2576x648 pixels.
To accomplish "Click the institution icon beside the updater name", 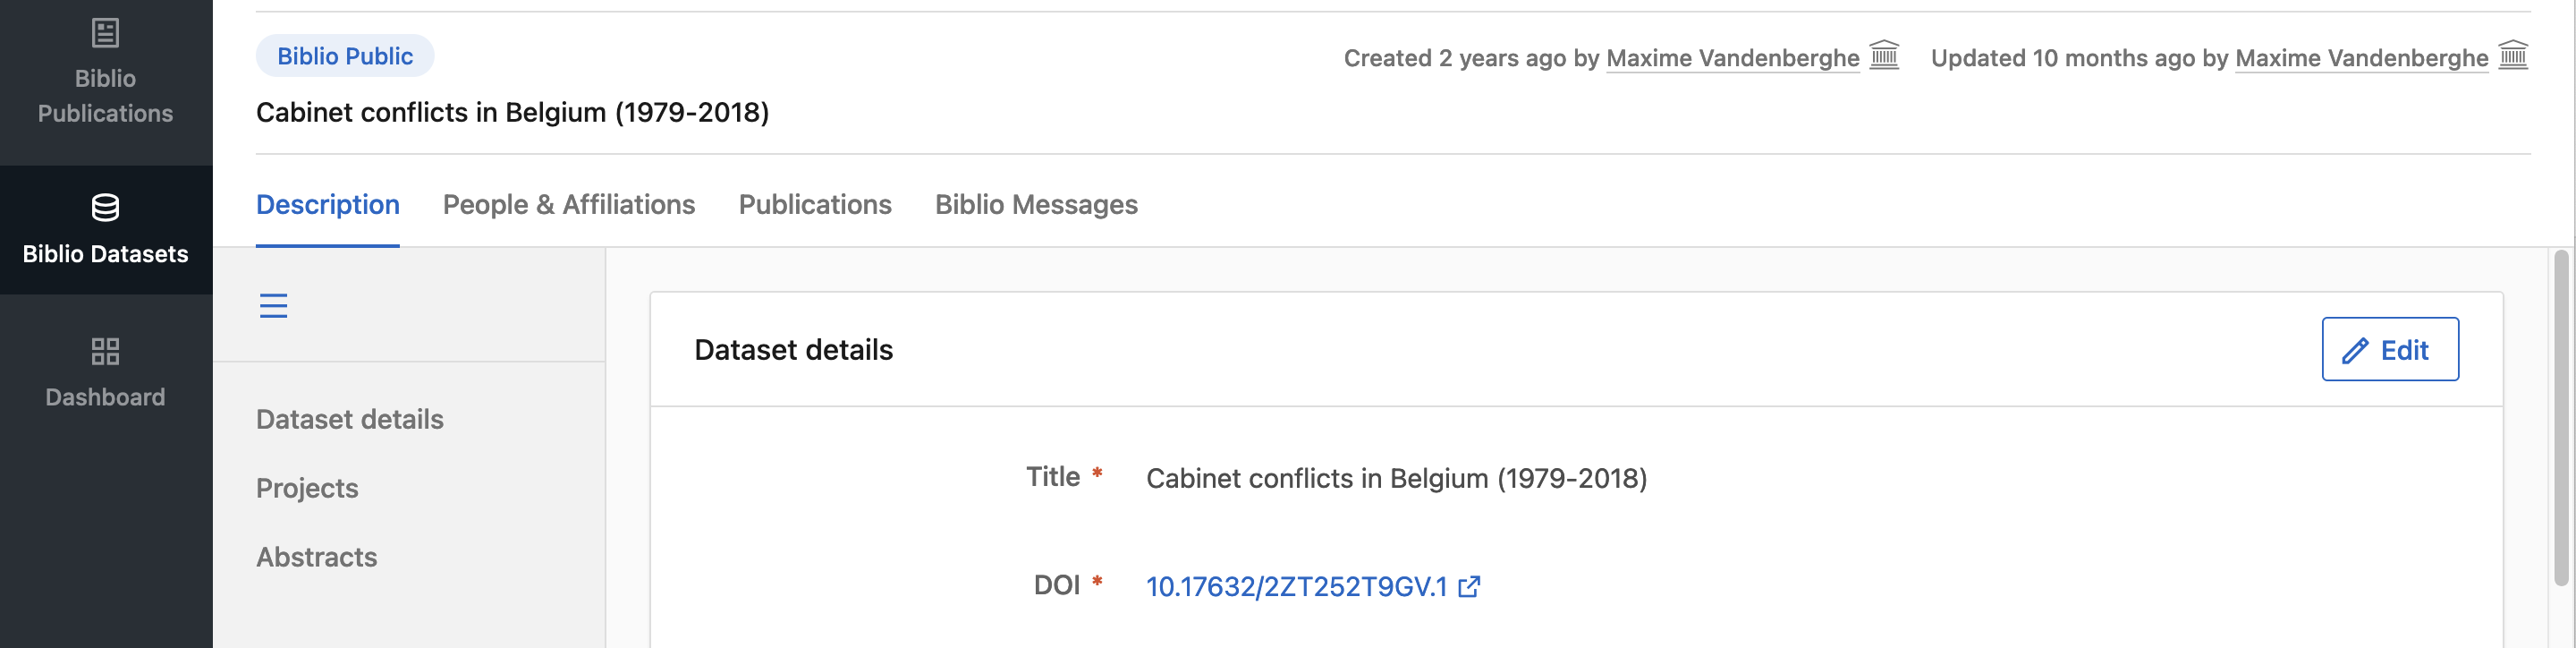I will click(x=2516, y=57).
